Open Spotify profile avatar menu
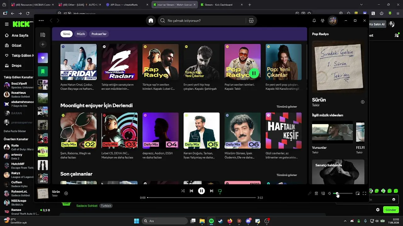Image resolution: width=403 pixels, height=226 pixels. [332, 21]
